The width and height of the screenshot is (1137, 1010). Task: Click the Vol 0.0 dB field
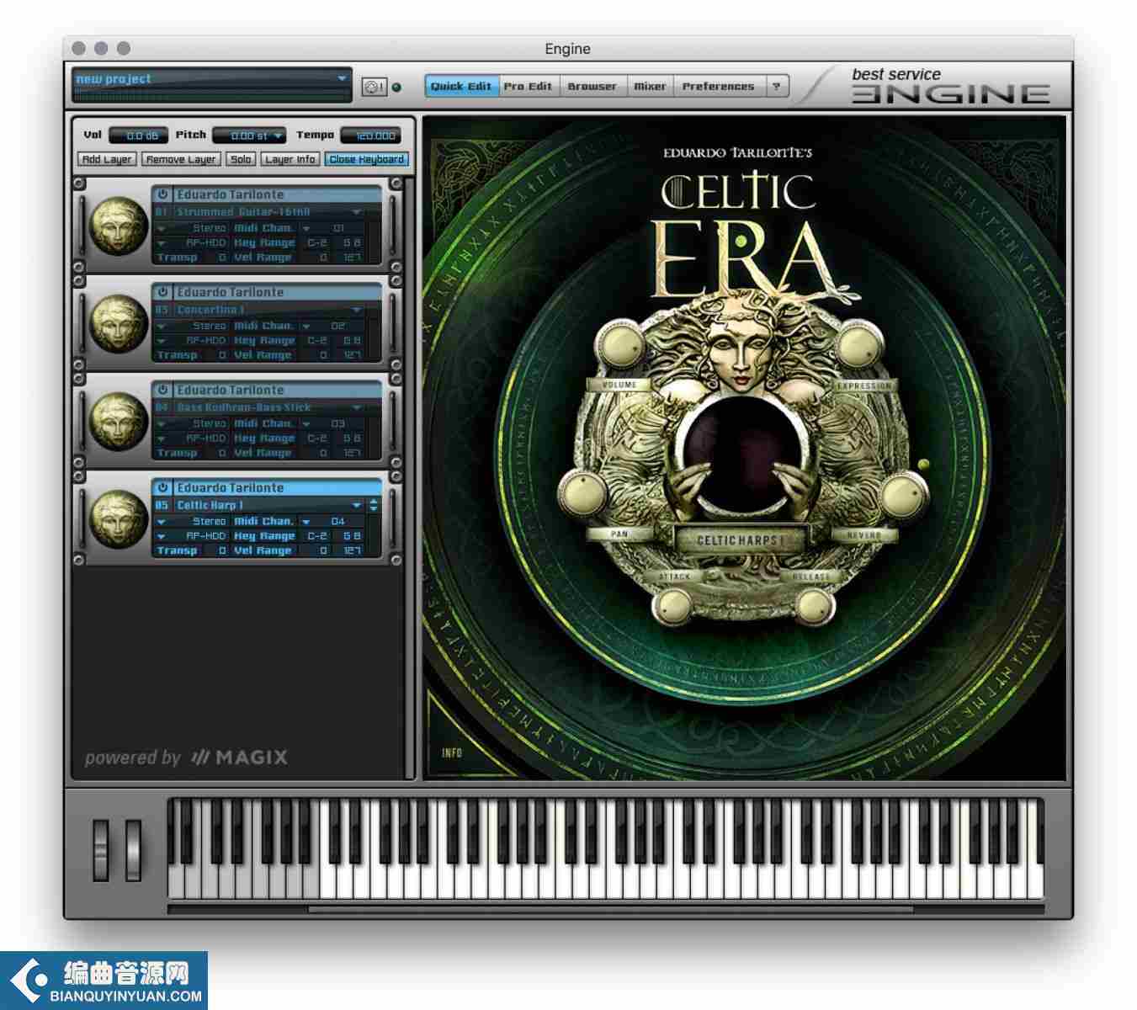coord(138,136)
